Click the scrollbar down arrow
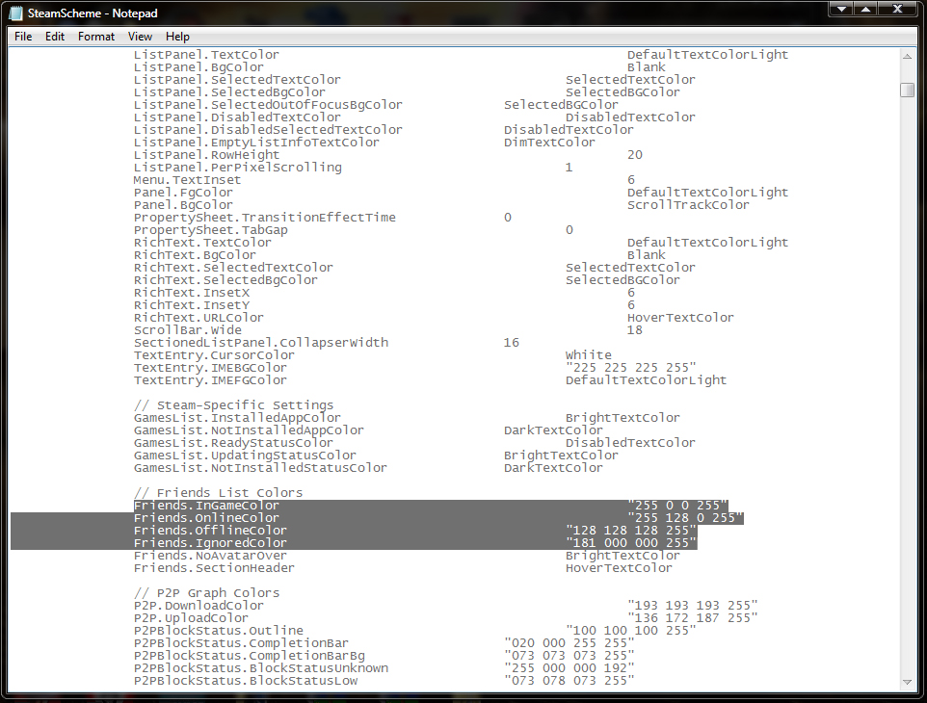The height and width of the screenshot is (703, 927). 907,683
